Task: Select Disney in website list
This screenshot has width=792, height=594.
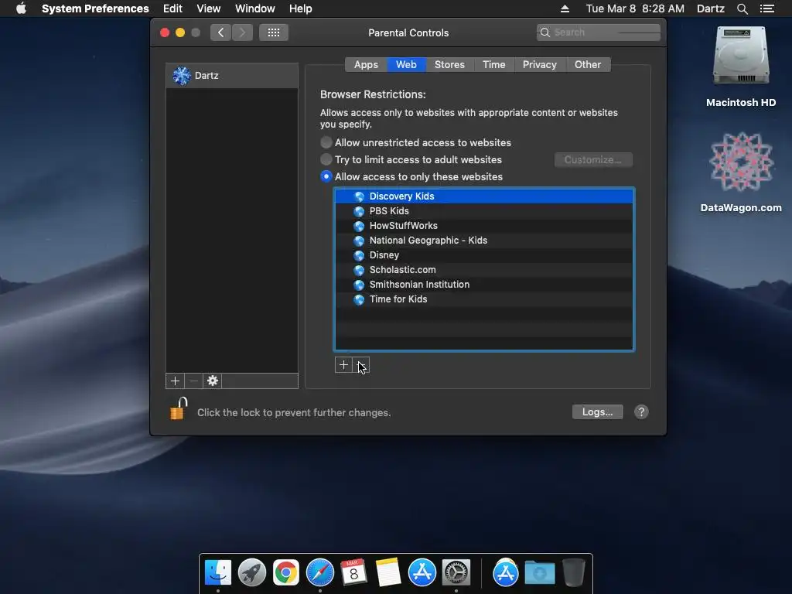Action: [x=484, y=255]
